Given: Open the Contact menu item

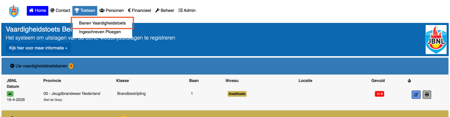Looking at the screenshot, I should pyautogui.click(x=60, y=11).
